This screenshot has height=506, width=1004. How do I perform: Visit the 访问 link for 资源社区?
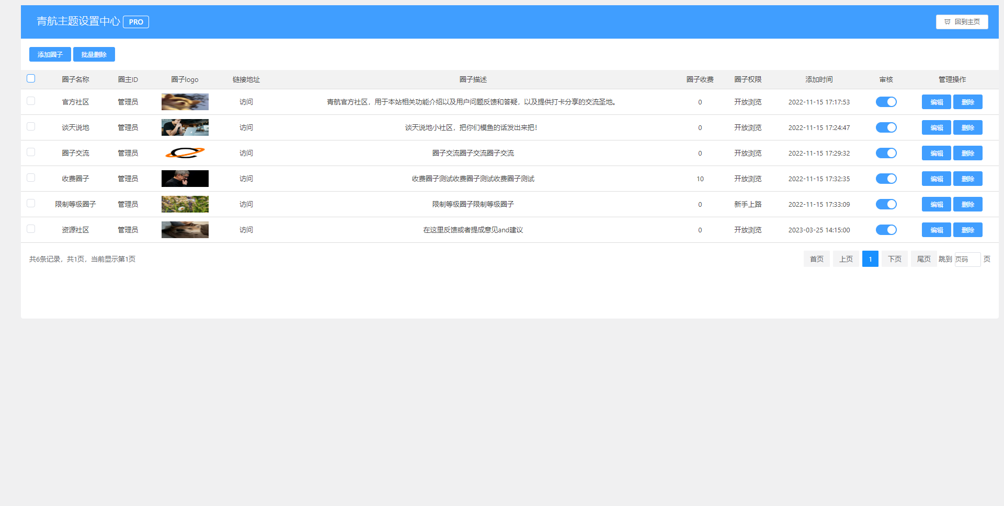[x=246, y=230]
